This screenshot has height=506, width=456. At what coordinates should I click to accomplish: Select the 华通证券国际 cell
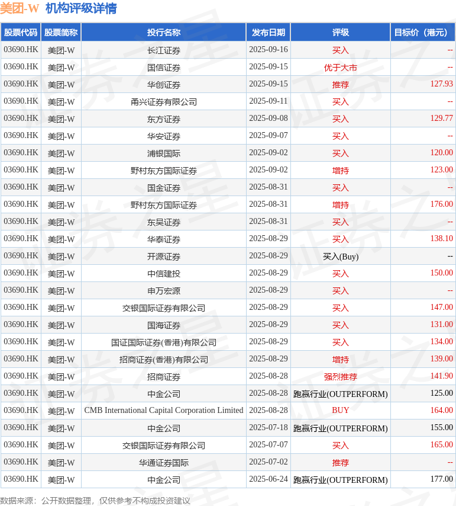164,462
